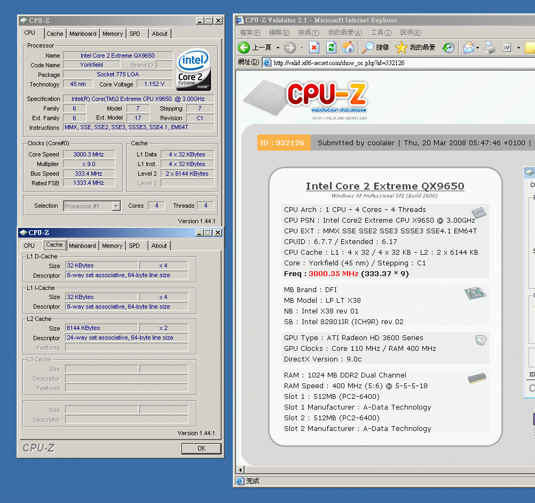The height and width of the screenshot is (503, 535).
Task: Click the IE Forward arrow button
Action: click(290, 48)
